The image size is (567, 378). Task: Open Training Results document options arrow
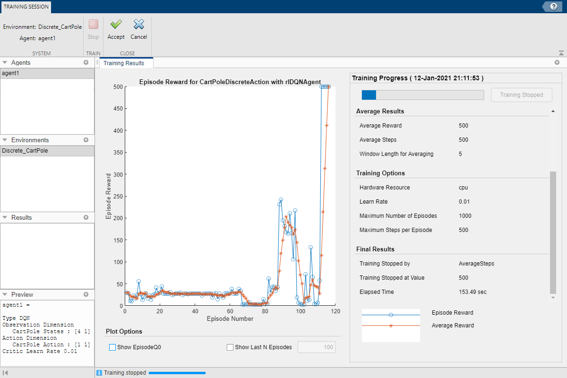coord(557,62)
